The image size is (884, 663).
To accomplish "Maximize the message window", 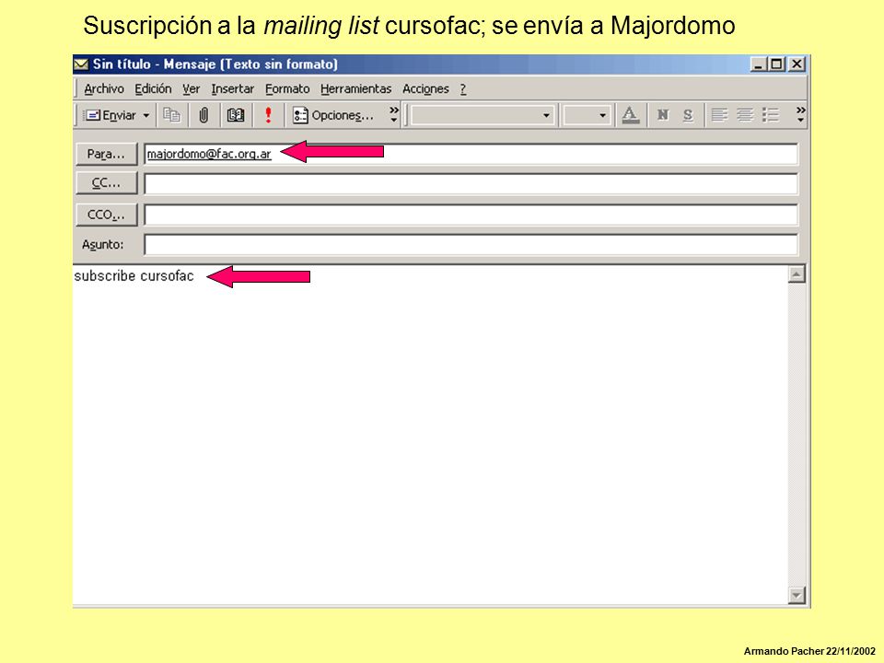I will pos(777,64).
